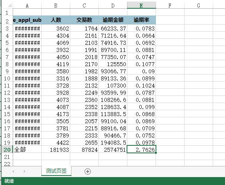Image resolution: width=225 pixels, height=185 pixels.
Task: Select the cell showing 2.7626
Action: [141, 149]
